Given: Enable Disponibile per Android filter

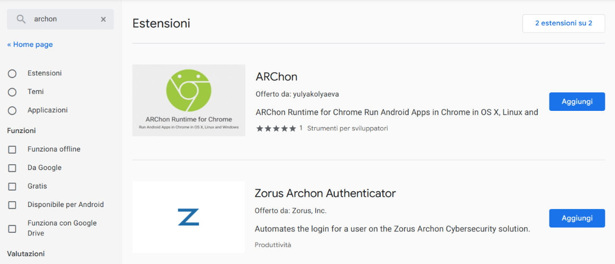Looking at the screenshot, I should point(12,204).
